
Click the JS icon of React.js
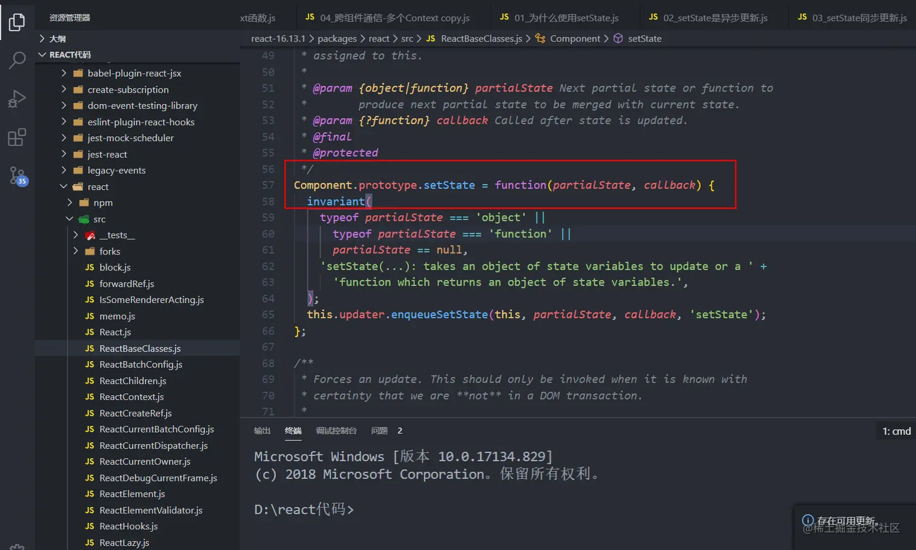(x=90, y=332)
